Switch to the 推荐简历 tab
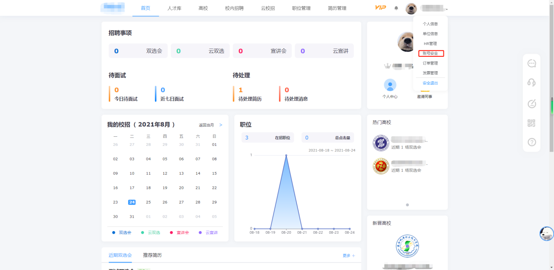Viewport: 554px width, 270px height. [152, 255]
